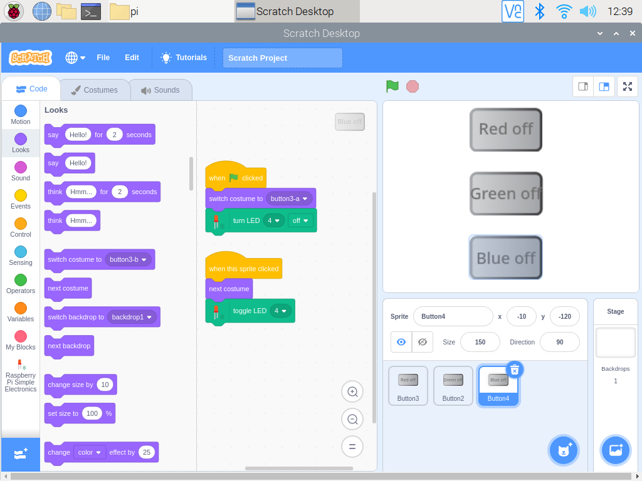Open Tutorials from the menu bar

[184, 58]
